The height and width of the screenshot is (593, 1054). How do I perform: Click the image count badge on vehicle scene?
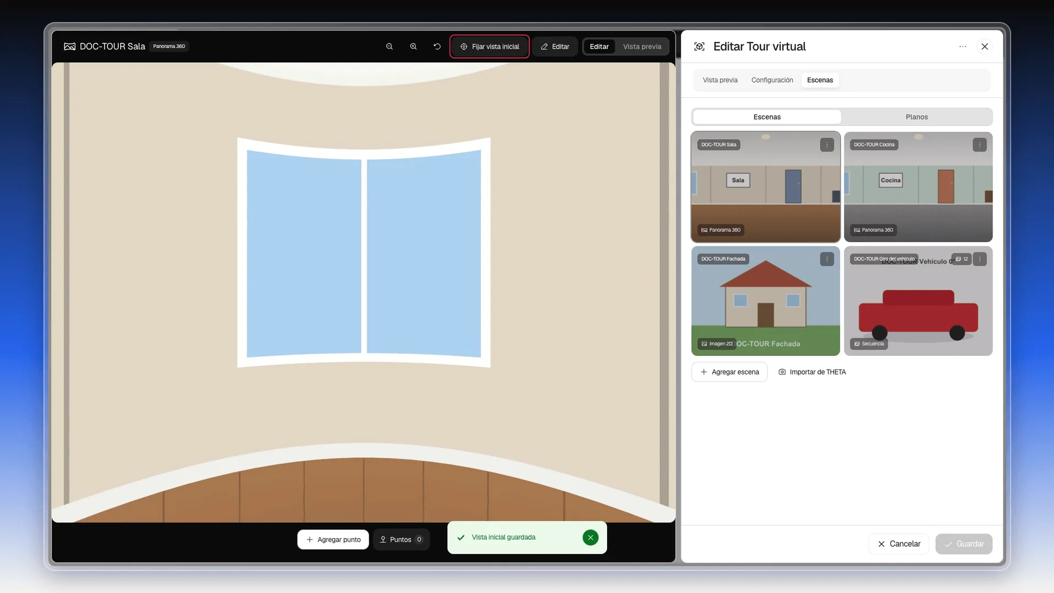[961, 259]
